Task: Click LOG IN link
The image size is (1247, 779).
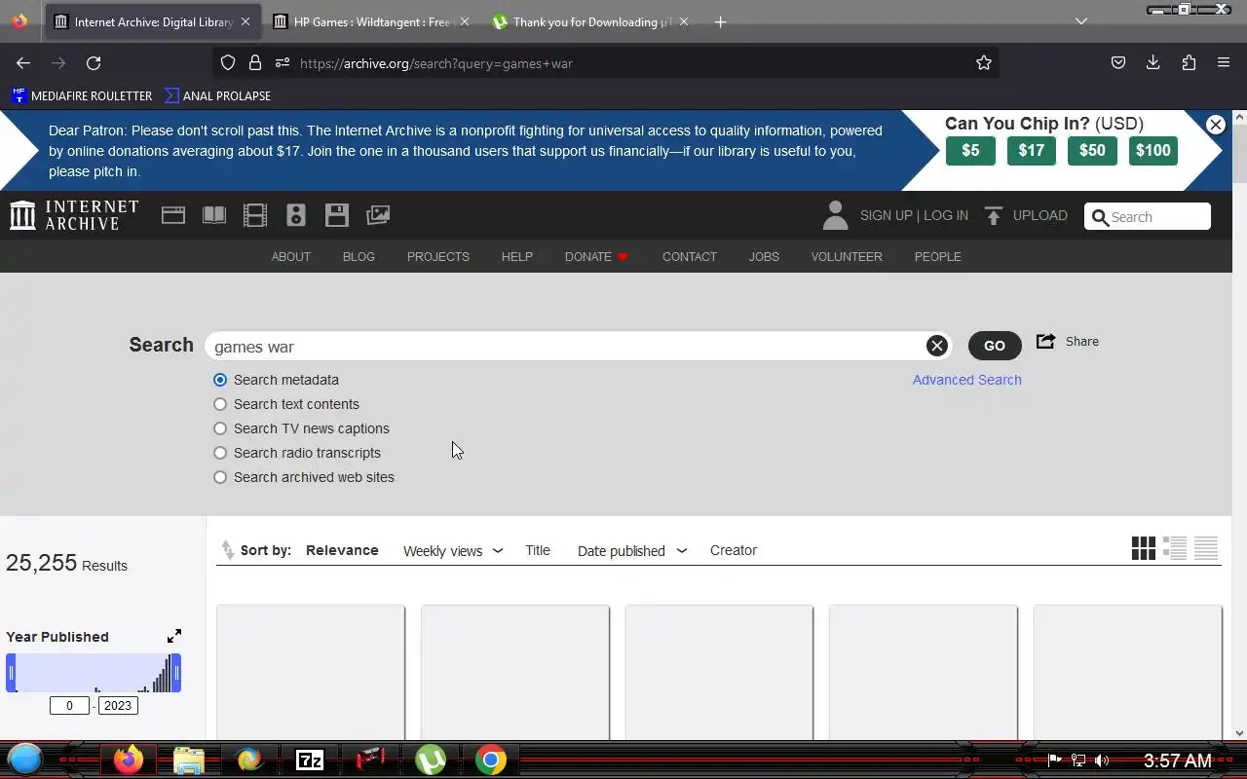Action: [946, 215]
